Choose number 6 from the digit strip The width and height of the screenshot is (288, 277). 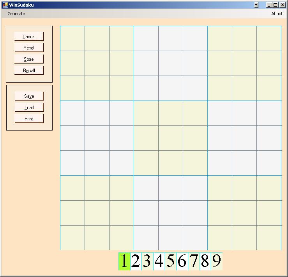click(x=182, y=261)
